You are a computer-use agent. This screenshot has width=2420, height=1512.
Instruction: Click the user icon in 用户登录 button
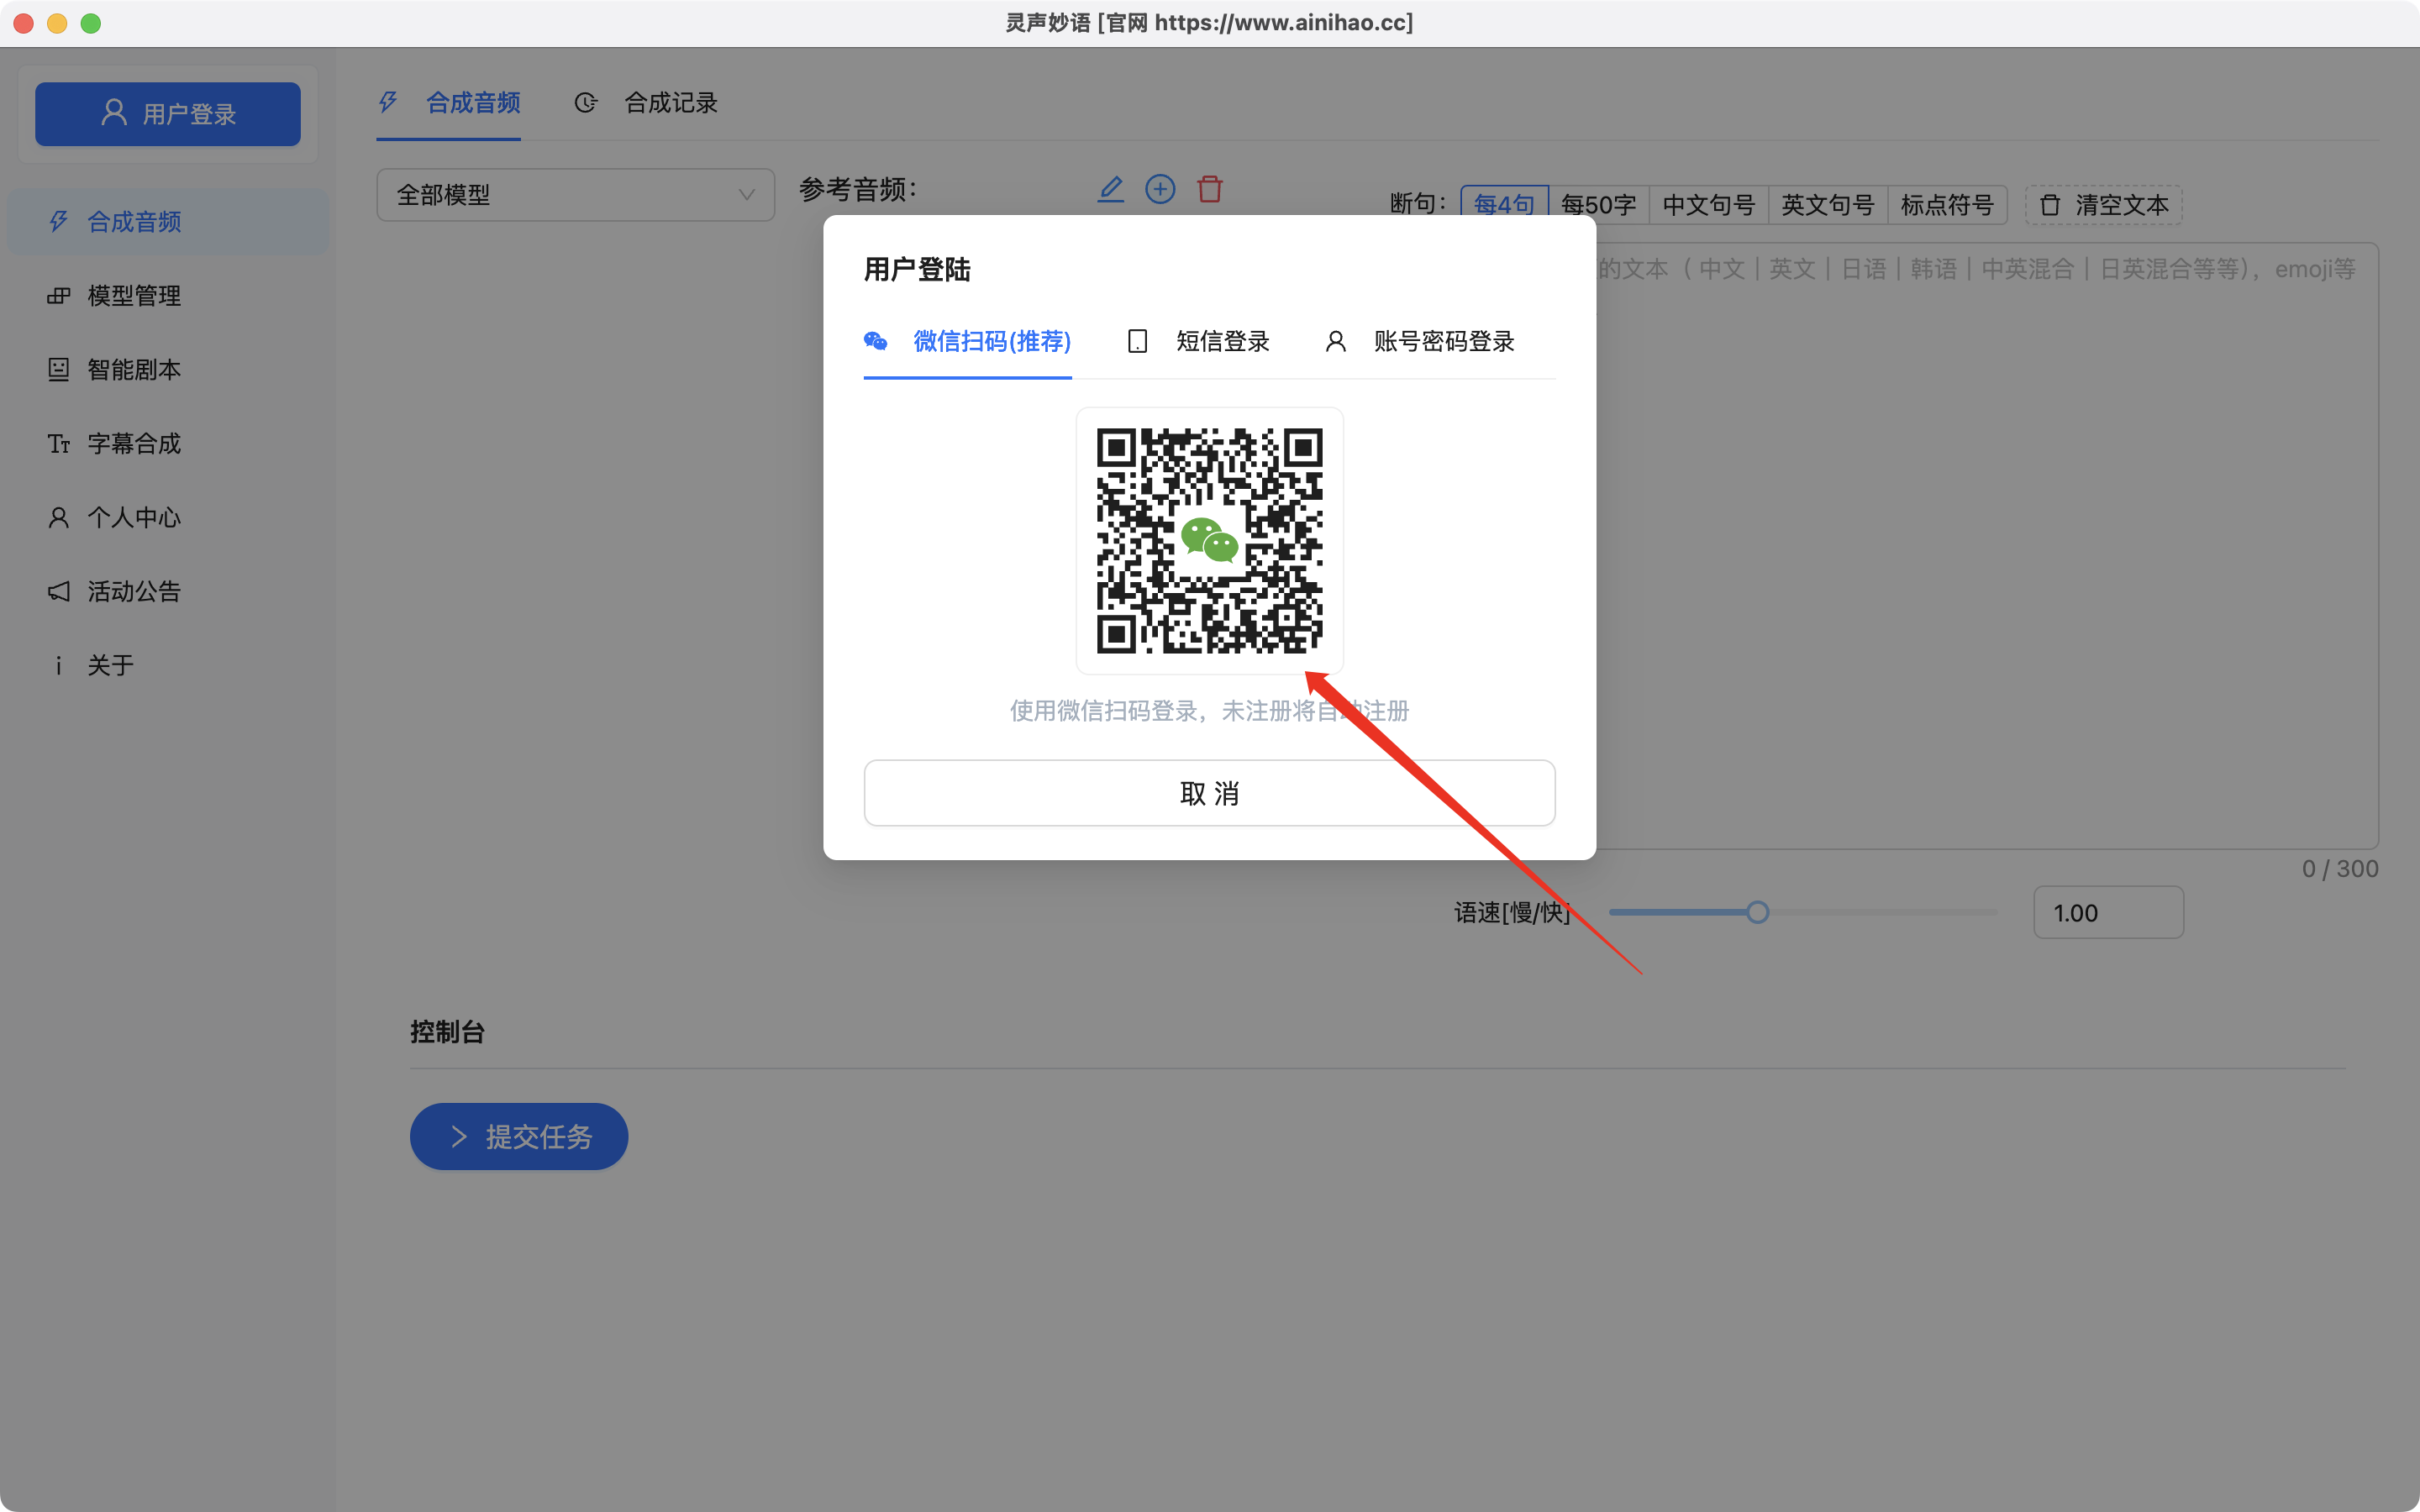115,113
